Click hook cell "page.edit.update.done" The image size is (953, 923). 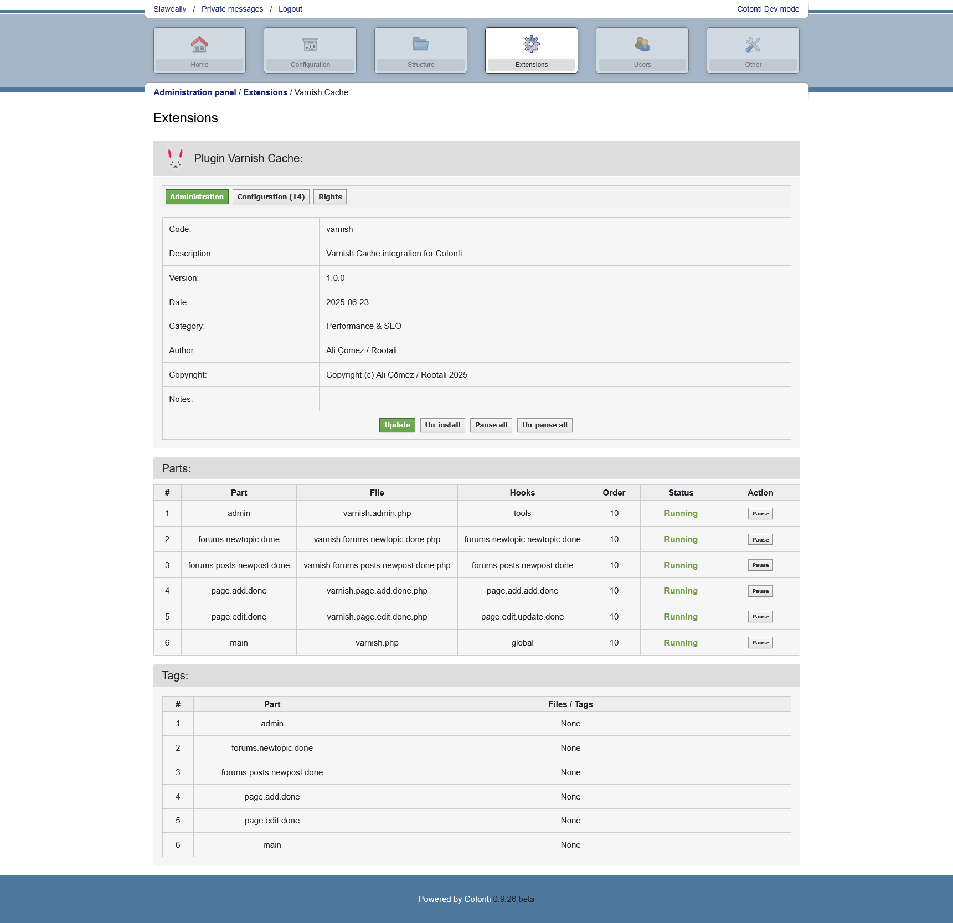(x=522, y=617)
